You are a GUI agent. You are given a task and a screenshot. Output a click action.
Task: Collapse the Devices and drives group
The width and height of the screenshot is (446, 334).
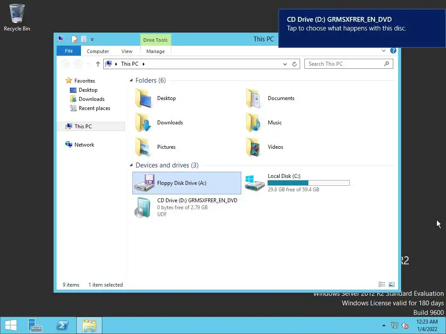tap(131, 165)
